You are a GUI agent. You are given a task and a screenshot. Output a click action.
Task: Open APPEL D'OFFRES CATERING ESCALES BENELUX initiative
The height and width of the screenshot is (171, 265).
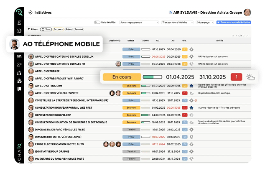[64, 56]
